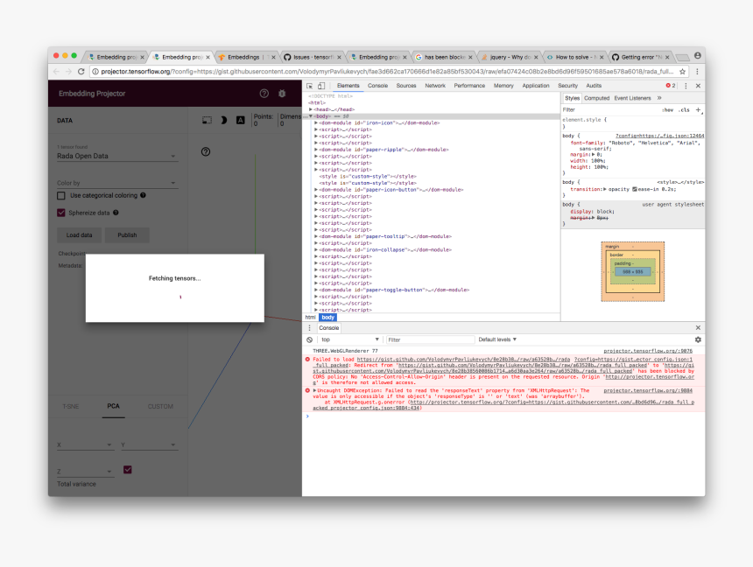Click the New Style Rule plus icon
Image resolution: width=753 pixels, height=567 pixels.
[699, 110]
